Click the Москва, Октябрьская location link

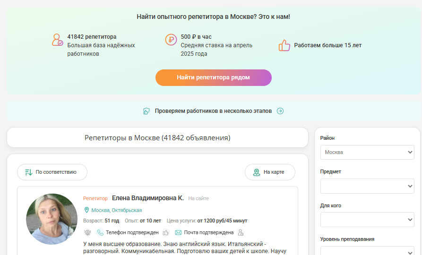click(117, 210)
